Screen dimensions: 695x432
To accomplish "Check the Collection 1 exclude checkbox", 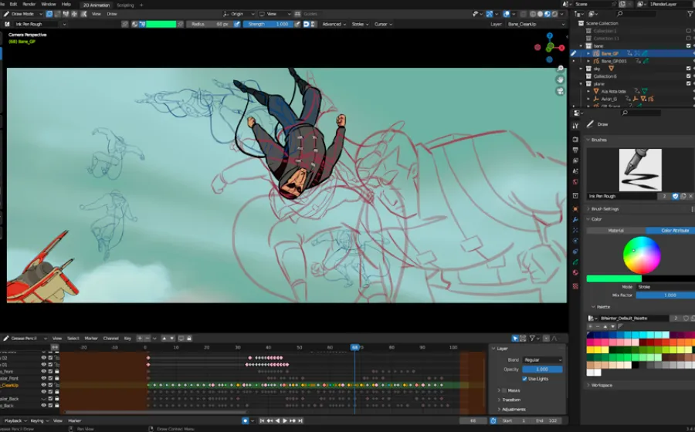I will [x=688, y=31].
